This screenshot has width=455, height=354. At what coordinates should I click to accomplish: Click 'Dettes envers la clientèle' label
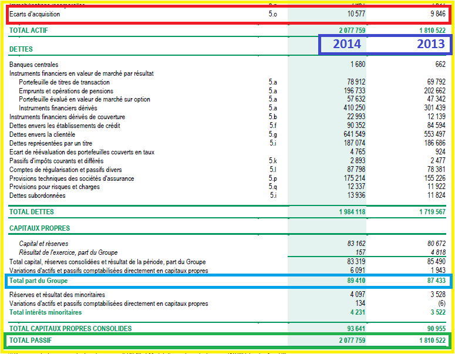42,134
